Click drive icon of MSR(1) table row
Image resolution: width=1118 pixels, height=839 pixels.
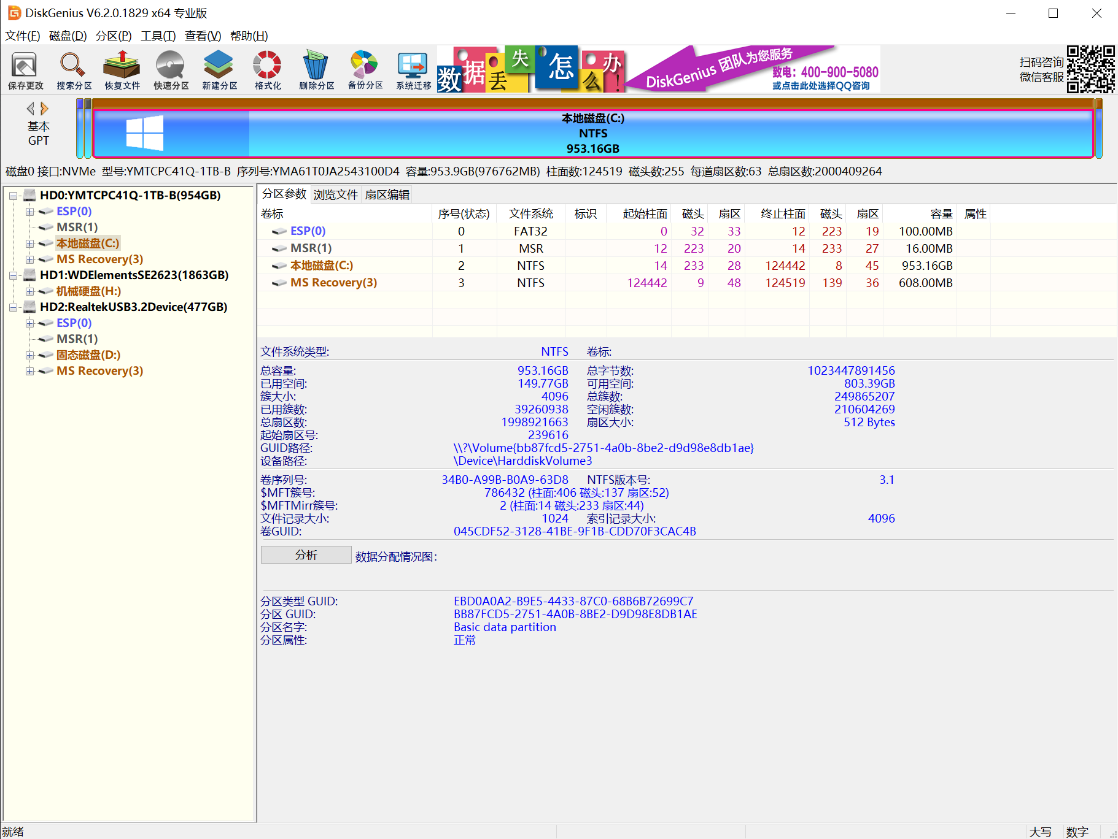pyautogui.click(x=279, y=248)
